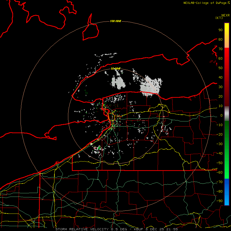
Task: Click the -60 value on the velocity scale
Action: pyautogui.click(x=219, y=172)
